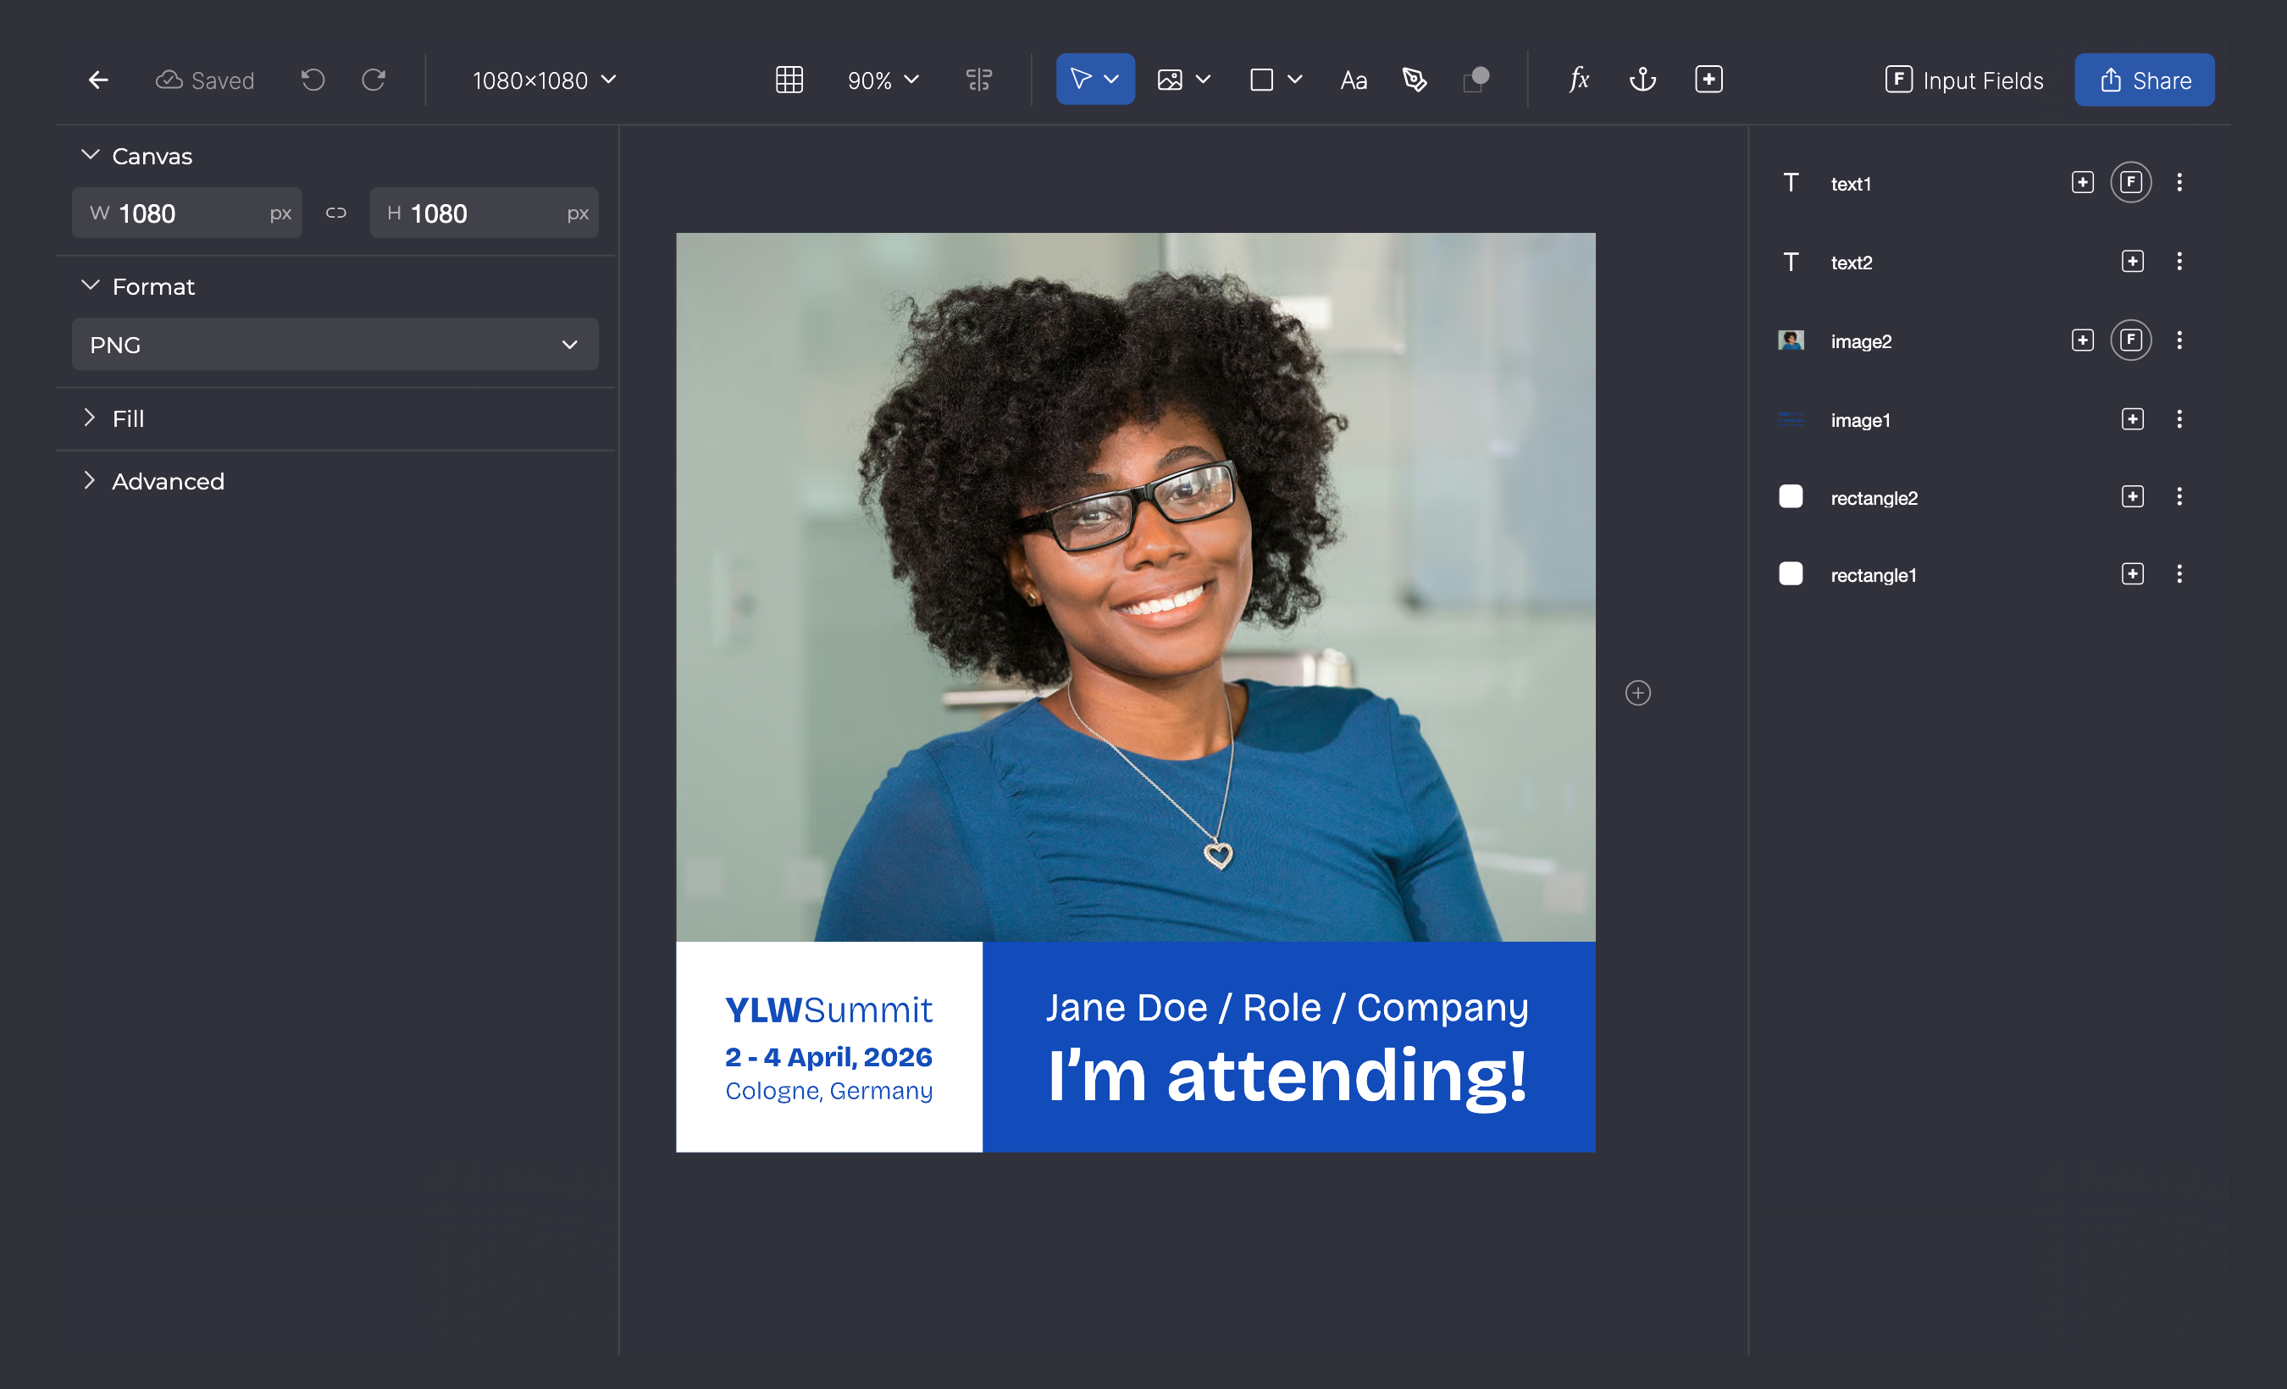
Task: Click the undo icon
Action: (313, 80)
